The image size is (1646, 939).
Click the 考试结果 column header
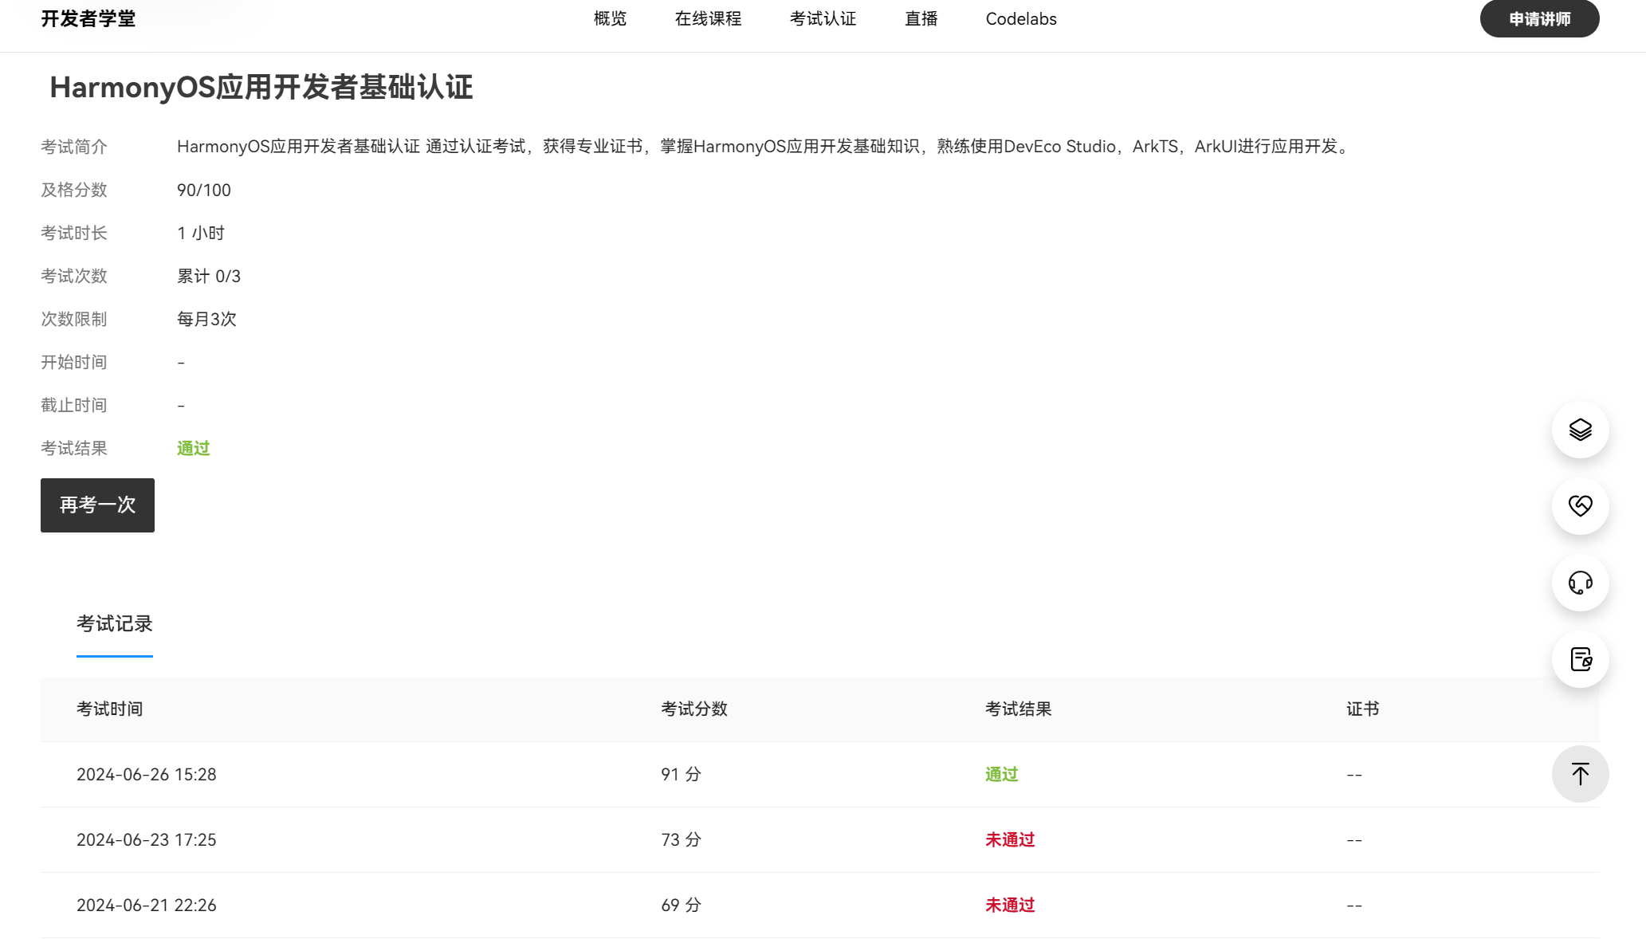1019,709
